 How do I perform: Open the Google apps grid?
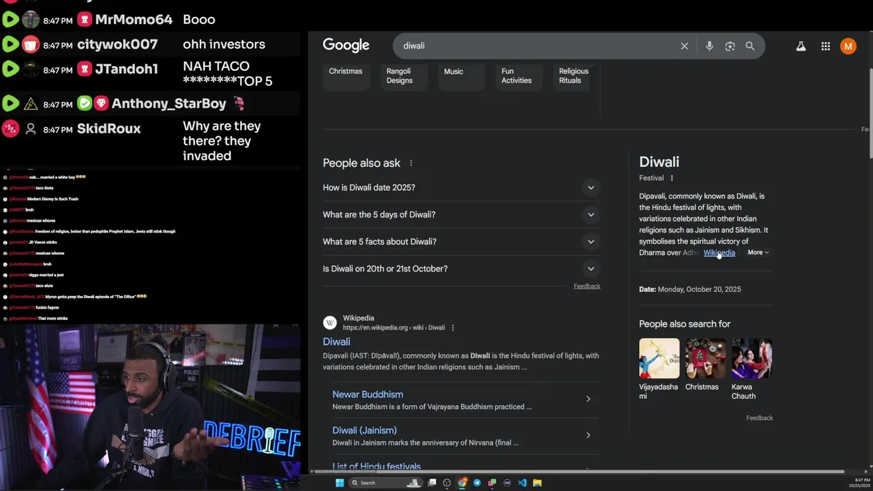click(825, 46)
